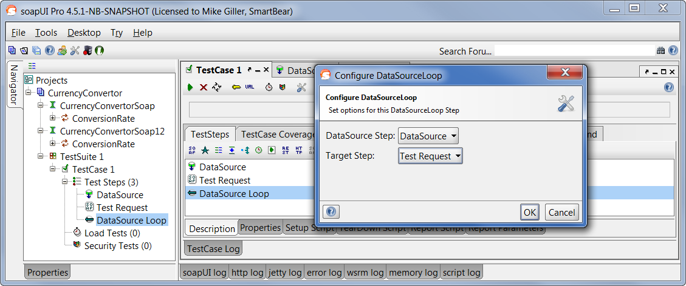Toggle navigator tree layout list icon
Viewport: 686px width, 286px height.
click(x=32, y=66)
